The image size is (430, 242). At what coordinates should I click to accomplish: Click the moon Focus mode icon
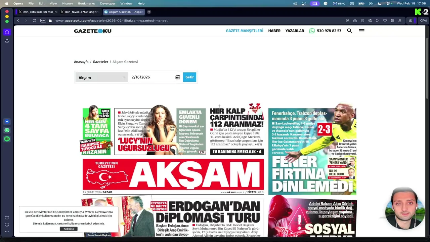click(x=380, y=3)
